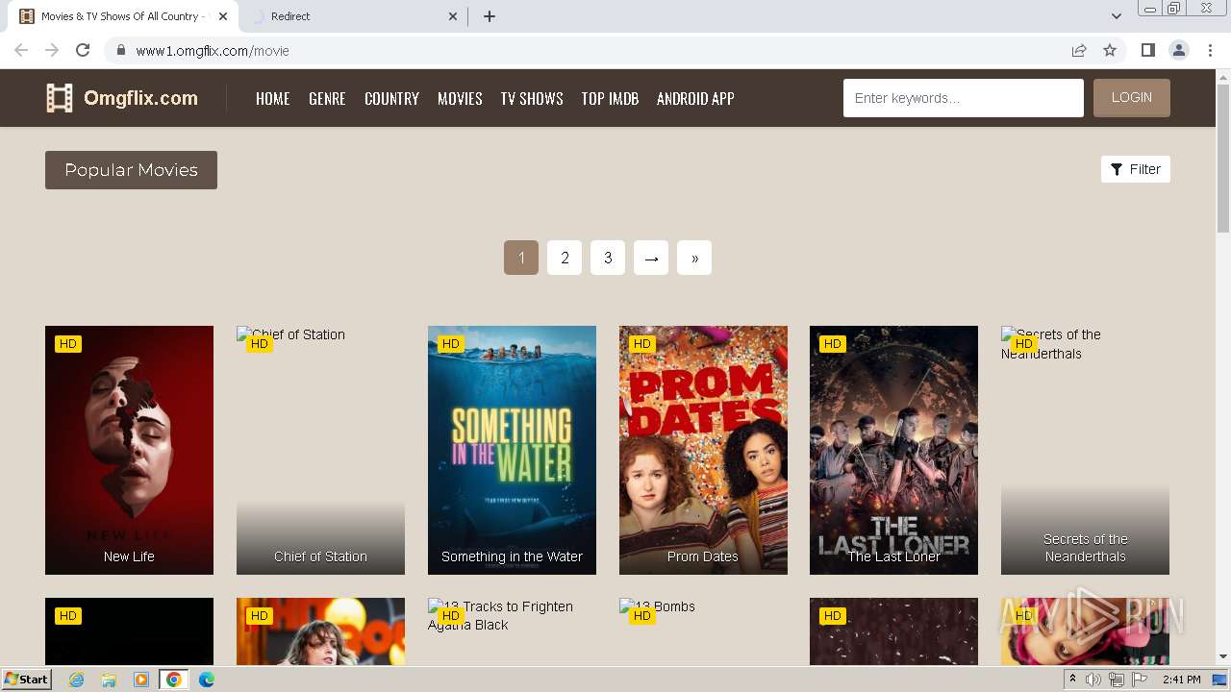The image size is (1231, 692).
Task: Reload the page with the refresh icon
Action: (83, 50)
